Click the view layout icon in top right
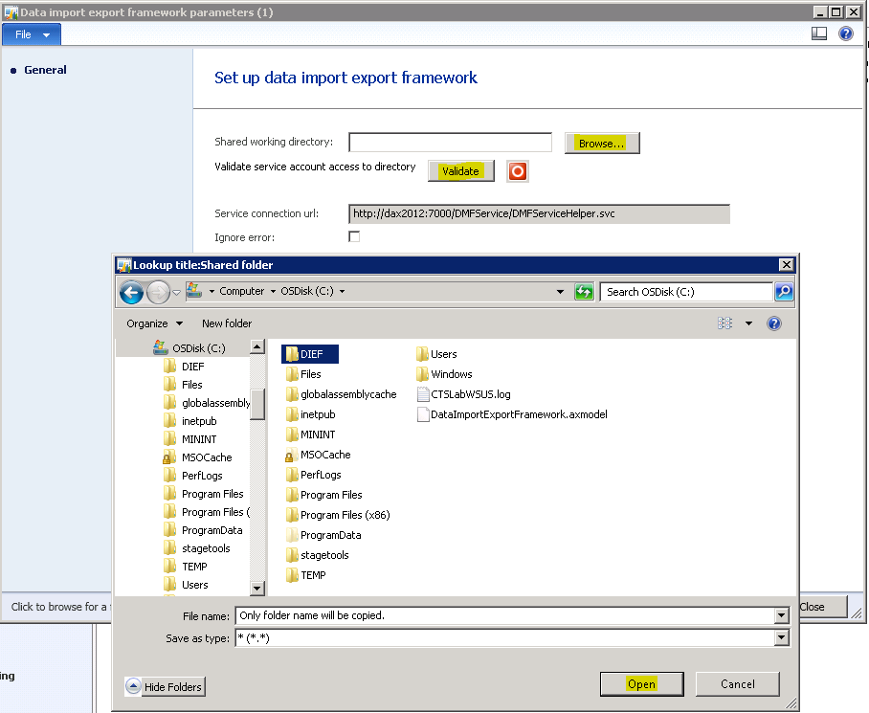Viewport: 869px width, 713px height. pyautogui.click(x=819, y=33)
